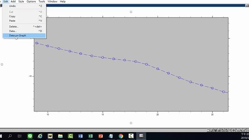Image resolution: width=249 pixels, height=140 pixels.
Task: Click the top selection handle above graph
Action: (131, 12)
